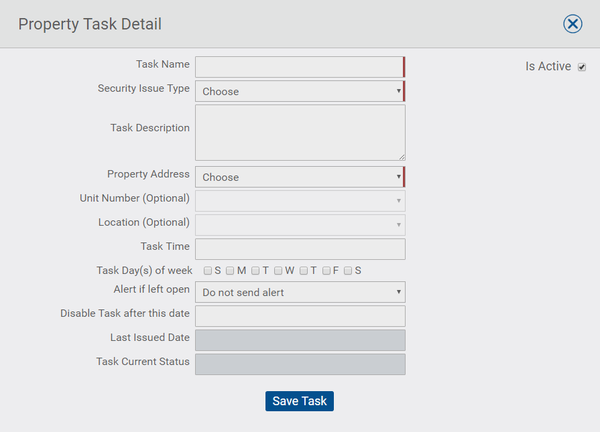Check the Tuesday day-of-week box
This screenshot has height=432, width=600.
pos(255,271)
